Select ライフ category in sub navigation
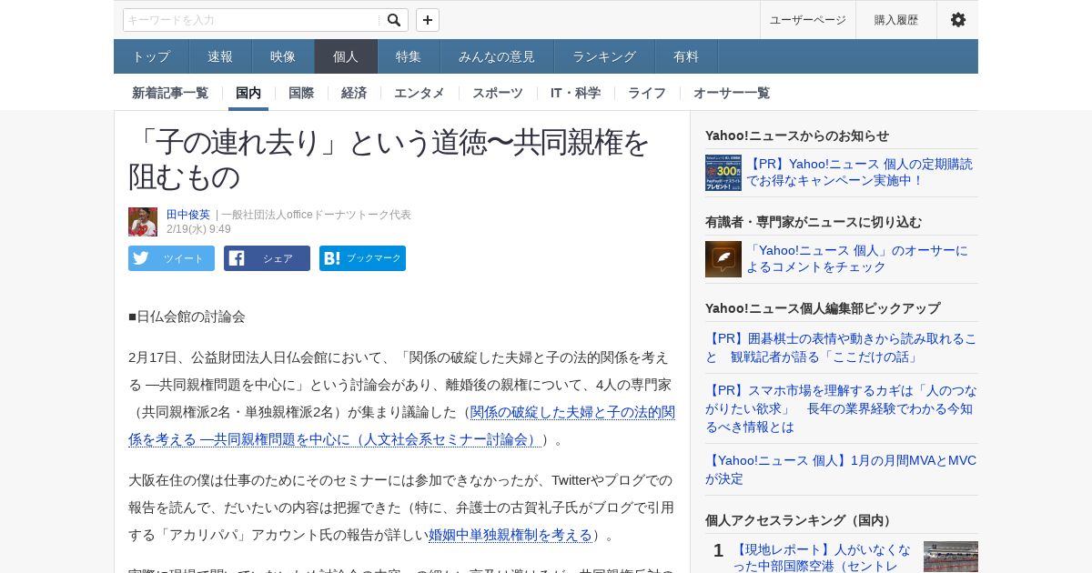Image resolution: width=1092 pixels, height=573 pixels. [x=647, y=93]
